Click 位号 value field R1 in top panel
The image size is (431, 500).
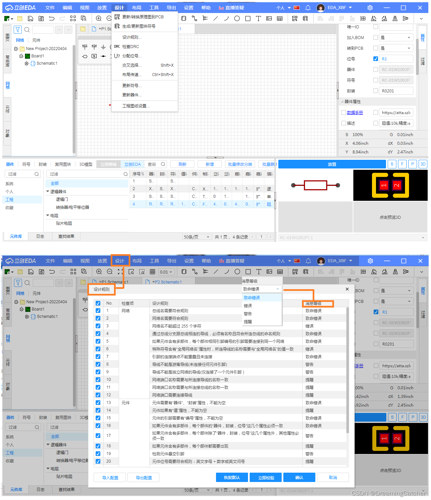pyautogui.click(x=396, y=59)
